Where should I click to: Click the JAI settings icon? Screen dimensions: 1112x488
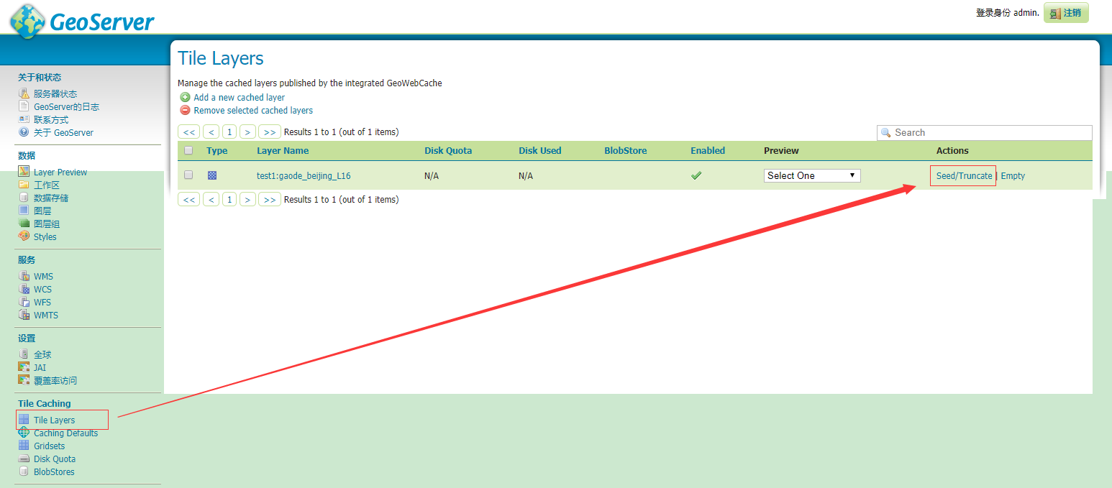click(x=24, y=367)
